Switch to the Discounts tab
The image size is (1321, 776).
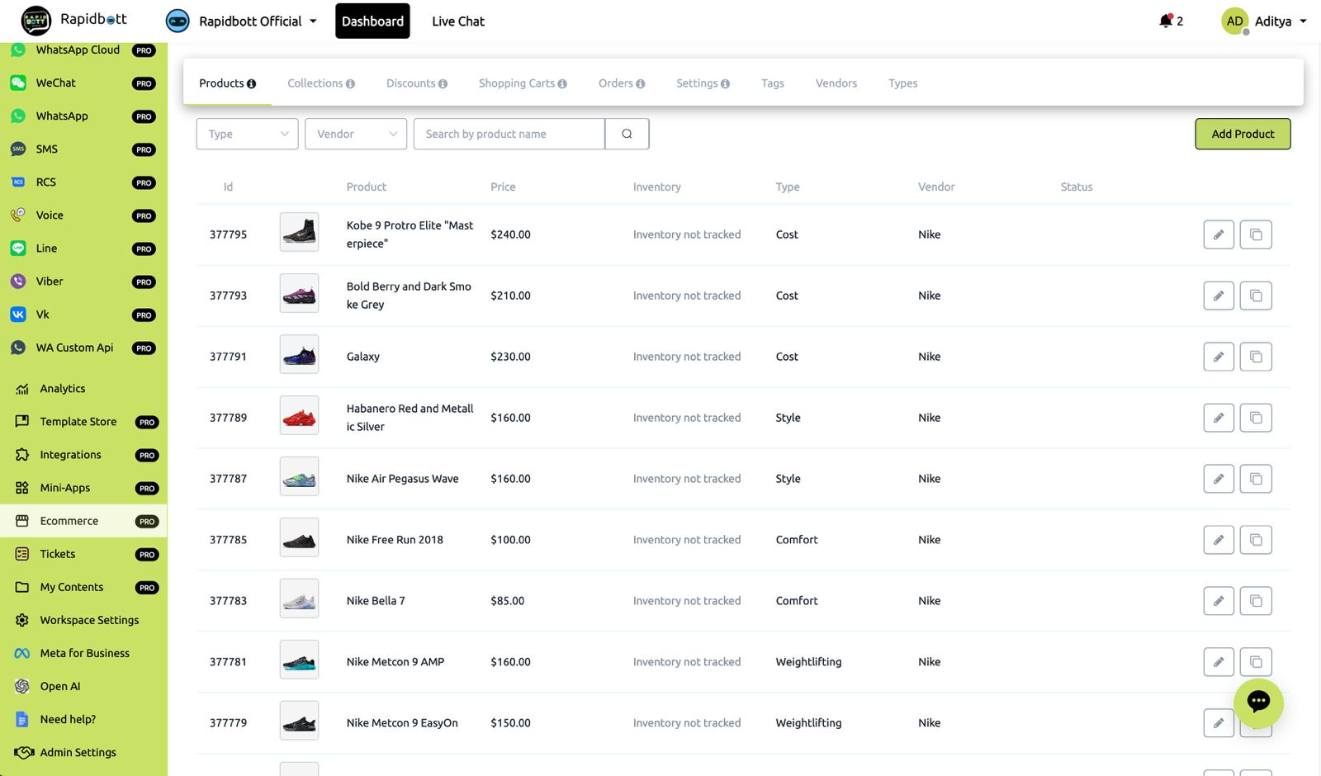[x=410, y=83]
